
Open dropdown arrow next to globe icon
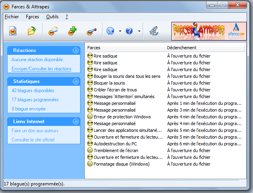click(x=120, y=31)
